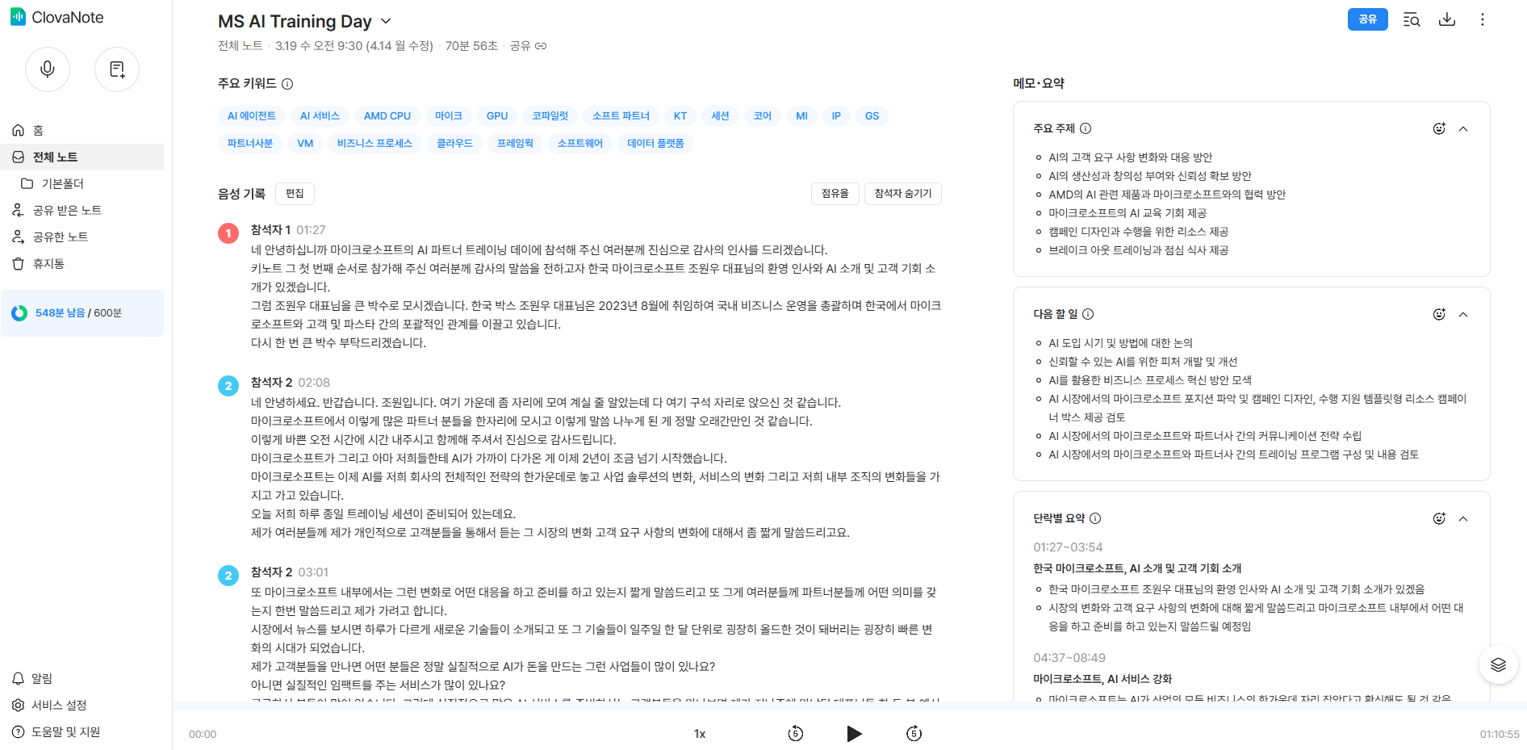1527x750 pixels.
Task: Collapse the 단락별 요약 section
Action: click(x=1463, y=518)
